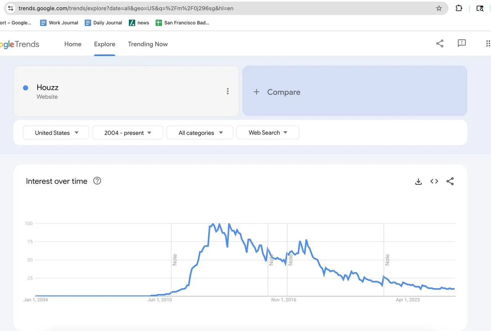Click the page share icon in header
Screen dimensions: 491x331
[440, 44]
